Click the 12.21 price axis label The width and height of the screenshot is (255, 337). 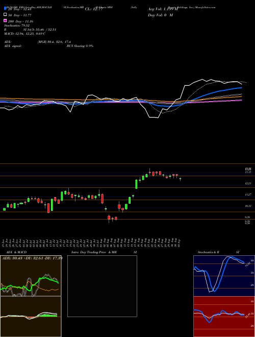click(248, 183)
